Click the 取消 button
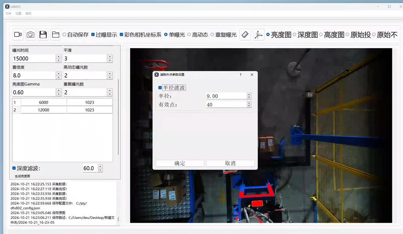This screenshot has width=403, height=234. [230, 163]
